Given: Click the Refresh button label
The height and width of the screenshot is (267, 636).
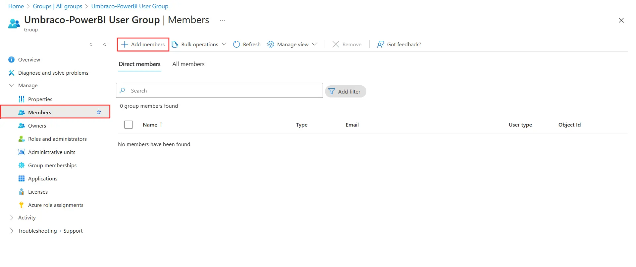Looking at the screenshot, I should tap(252, 44).
